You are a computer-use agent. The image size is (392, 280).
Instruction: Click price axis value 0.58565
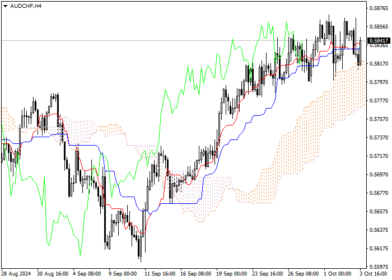click(379, 27)
